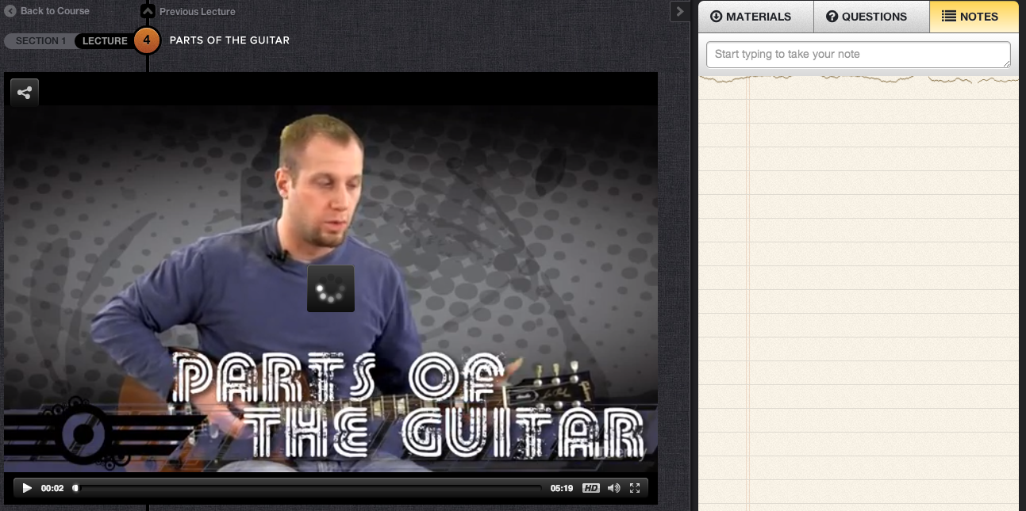1026x511 pixels.
Task: Open the previous lecture
Action: tap(197, 12)
